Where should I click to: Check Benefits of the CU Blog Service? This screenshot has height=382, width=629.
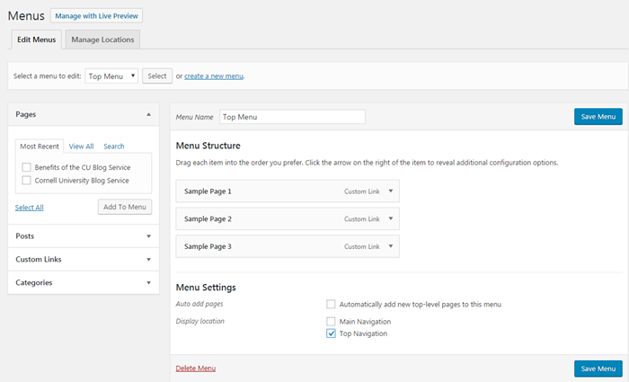click(x=26, y=167)
